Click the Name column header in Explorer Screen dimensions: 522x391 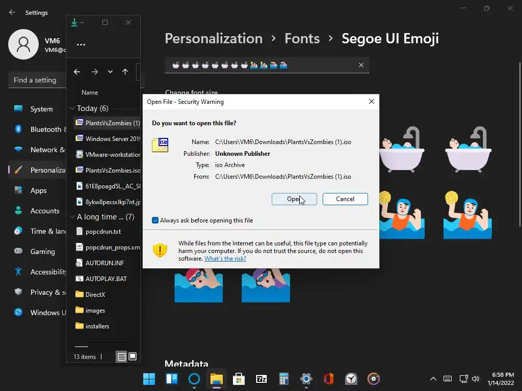[x=90, y=93]
